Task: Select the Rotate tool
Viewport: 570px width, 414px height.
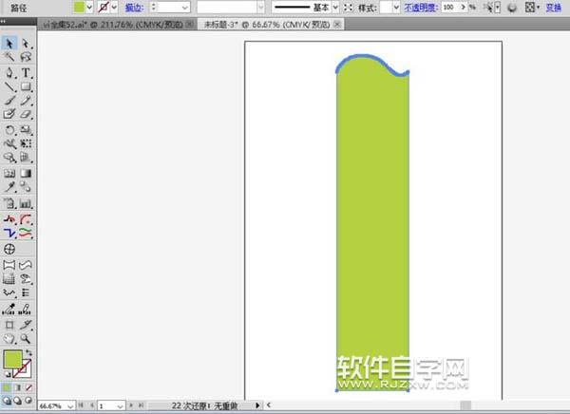Action: coord(9,130)
